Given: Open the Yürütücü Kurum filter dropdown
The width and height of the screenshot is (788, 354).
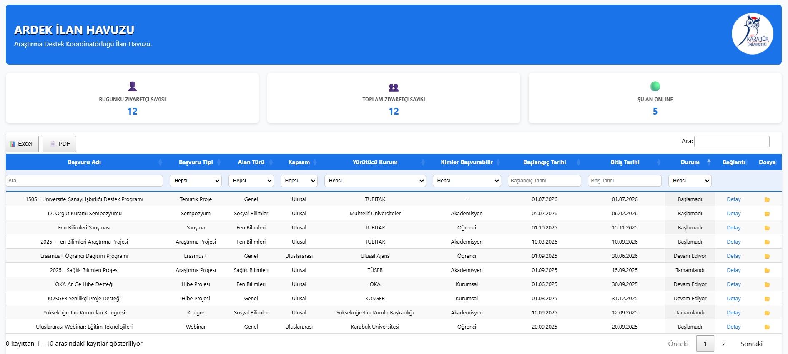Looking at the screenshot, I should pyautogui.click(x=375, y=181).
